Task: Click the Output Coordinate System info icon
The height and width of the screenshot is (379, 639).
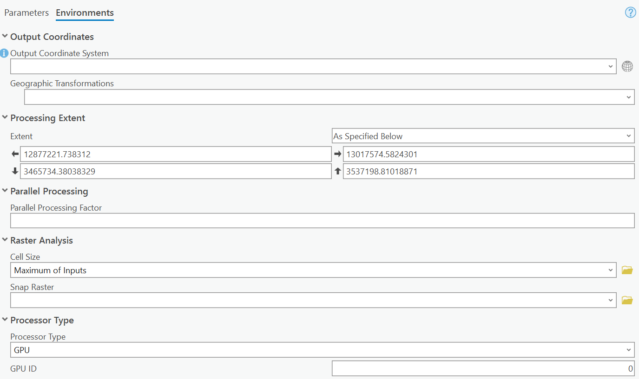Action: (x=5, y=53)
